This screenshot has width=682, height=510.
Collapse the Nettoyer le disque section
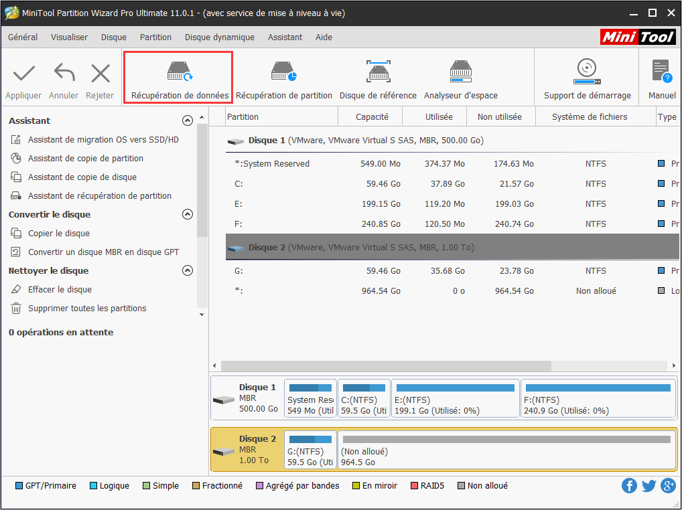pos(188,270)
